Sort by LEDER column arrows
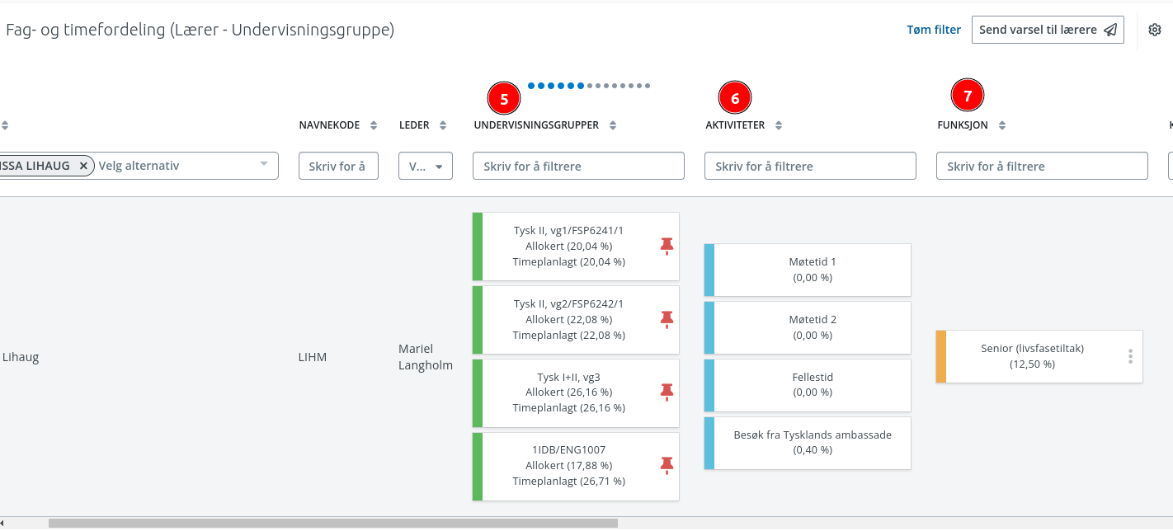Image resolution: width=1173 pixels, height=531 pixels. tap(443, 125)
